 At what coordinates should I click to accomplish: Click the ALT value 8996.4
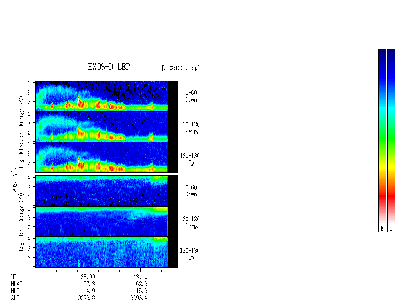click(139, 298)
